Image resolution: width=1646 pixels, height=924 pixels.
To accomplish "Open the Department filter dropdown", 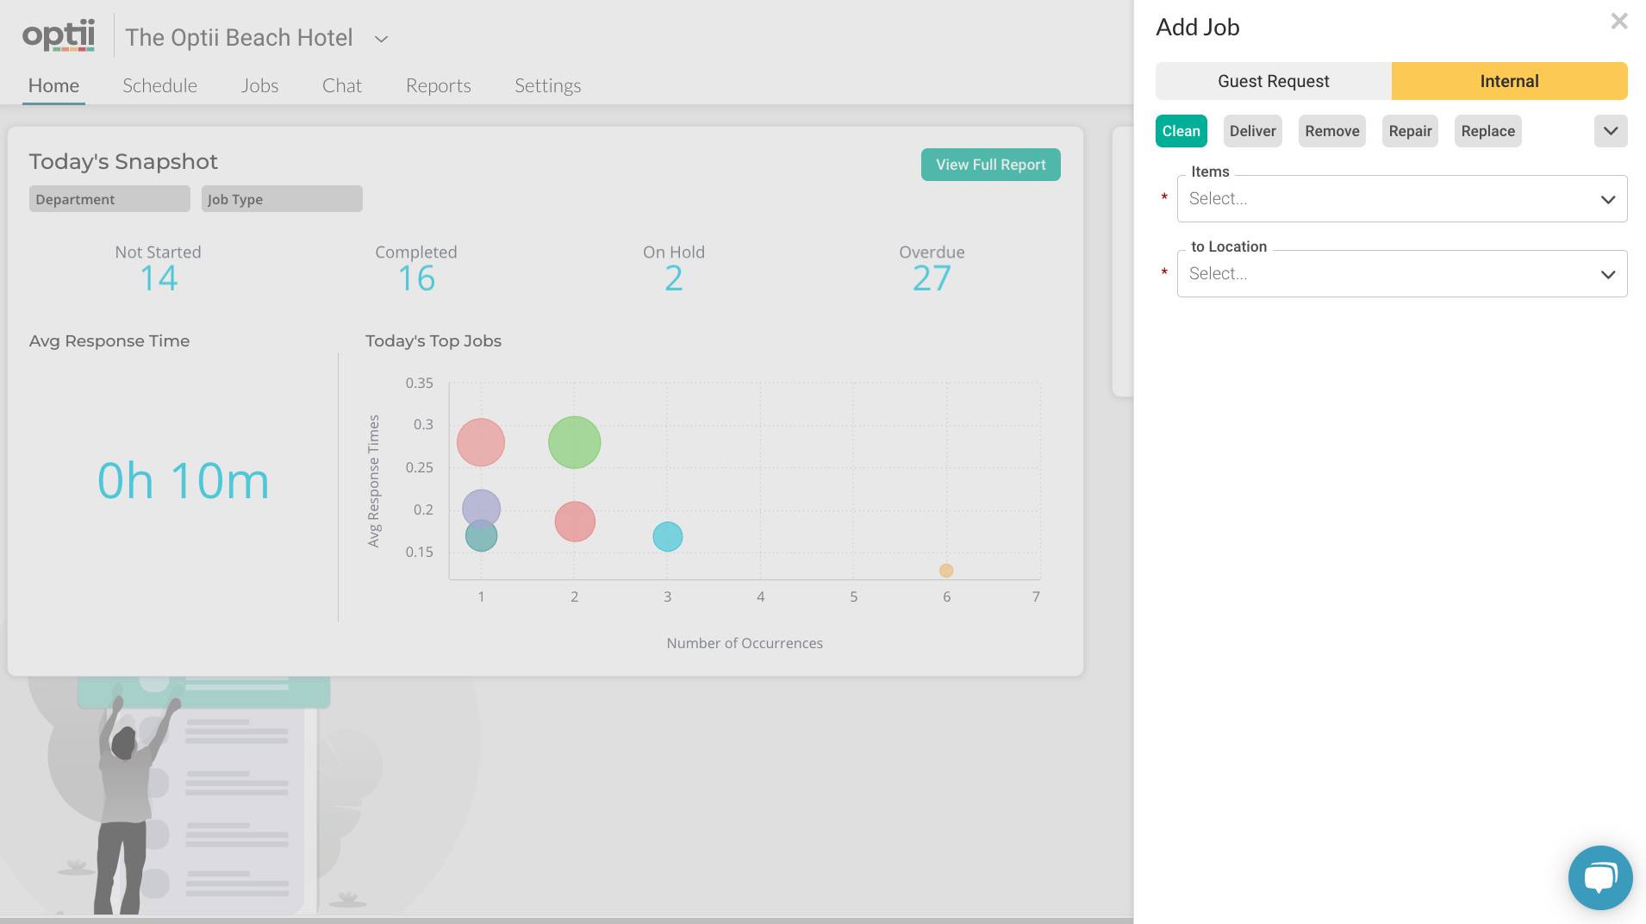I will pos(109,199).
